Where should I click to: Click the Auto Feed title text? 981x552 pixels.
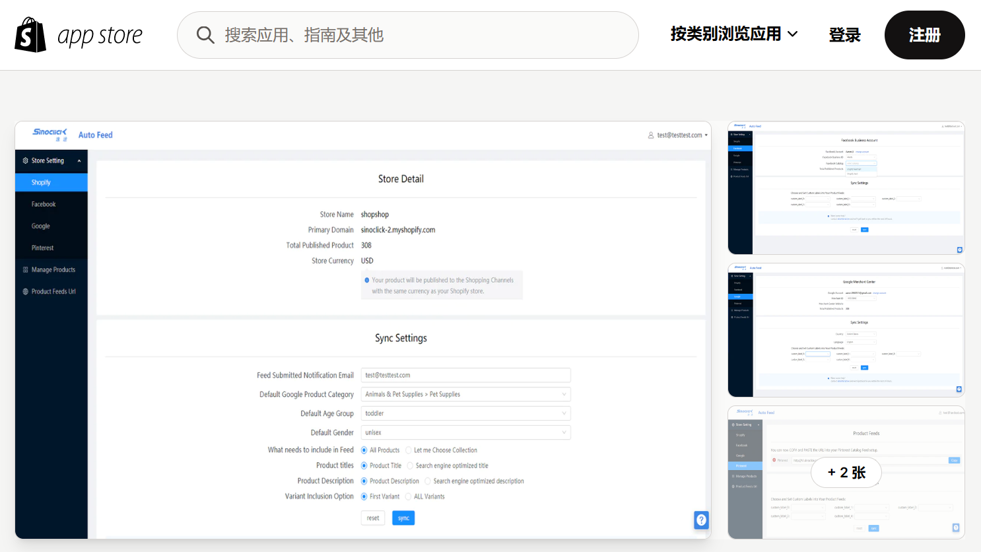pos(96,135)
